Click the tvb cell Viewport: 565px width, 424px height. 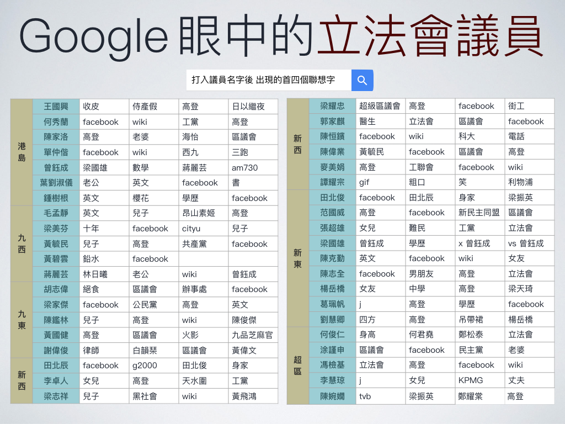point(381,396)
